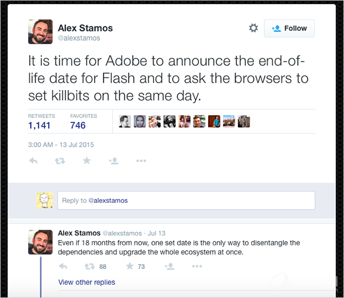View the 746 favorites count
Viewport: 344px width, 298px height.
[x=78, y=125]
